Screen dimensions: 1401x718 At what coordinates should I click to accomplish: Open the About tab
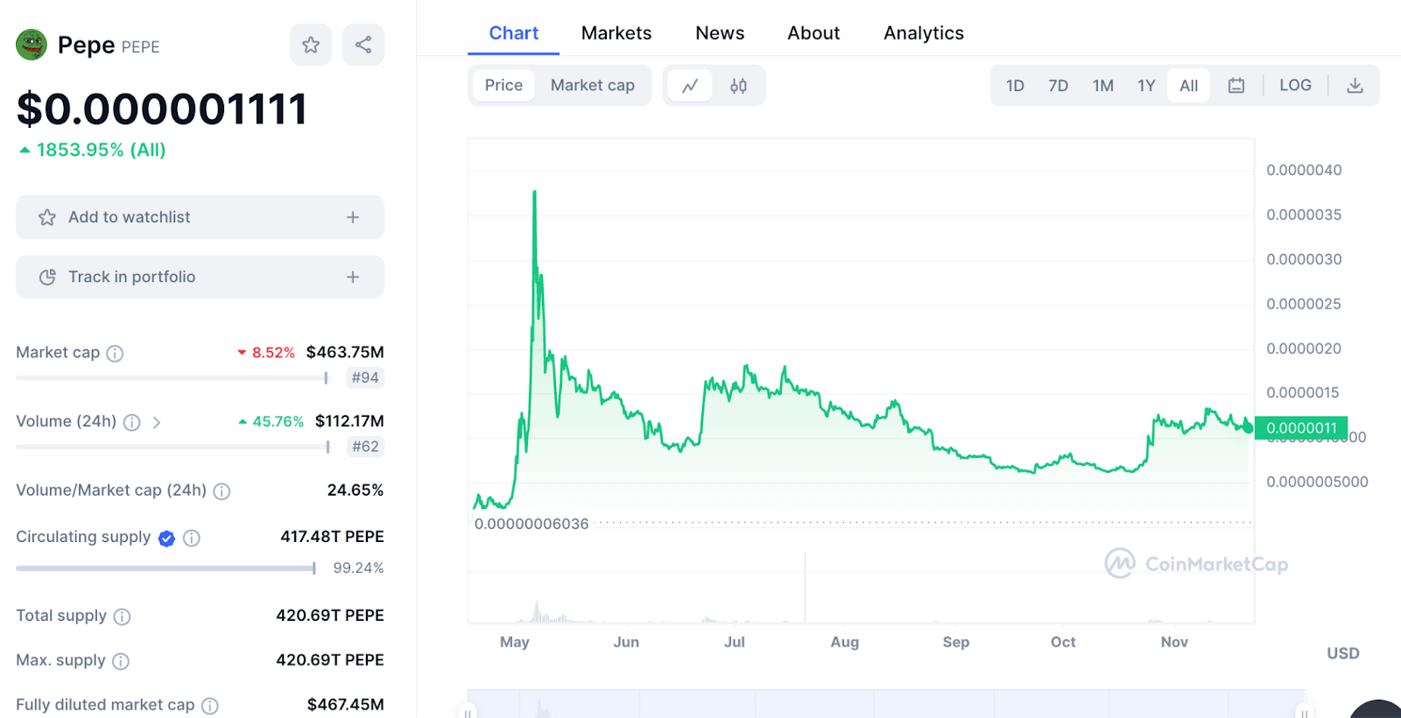pyautogui.click(x=813, y=33)
